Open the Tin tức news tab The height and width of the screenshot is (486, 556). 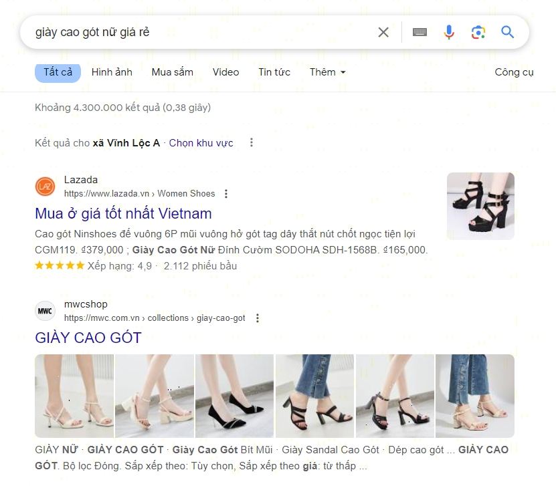point(274,72)
